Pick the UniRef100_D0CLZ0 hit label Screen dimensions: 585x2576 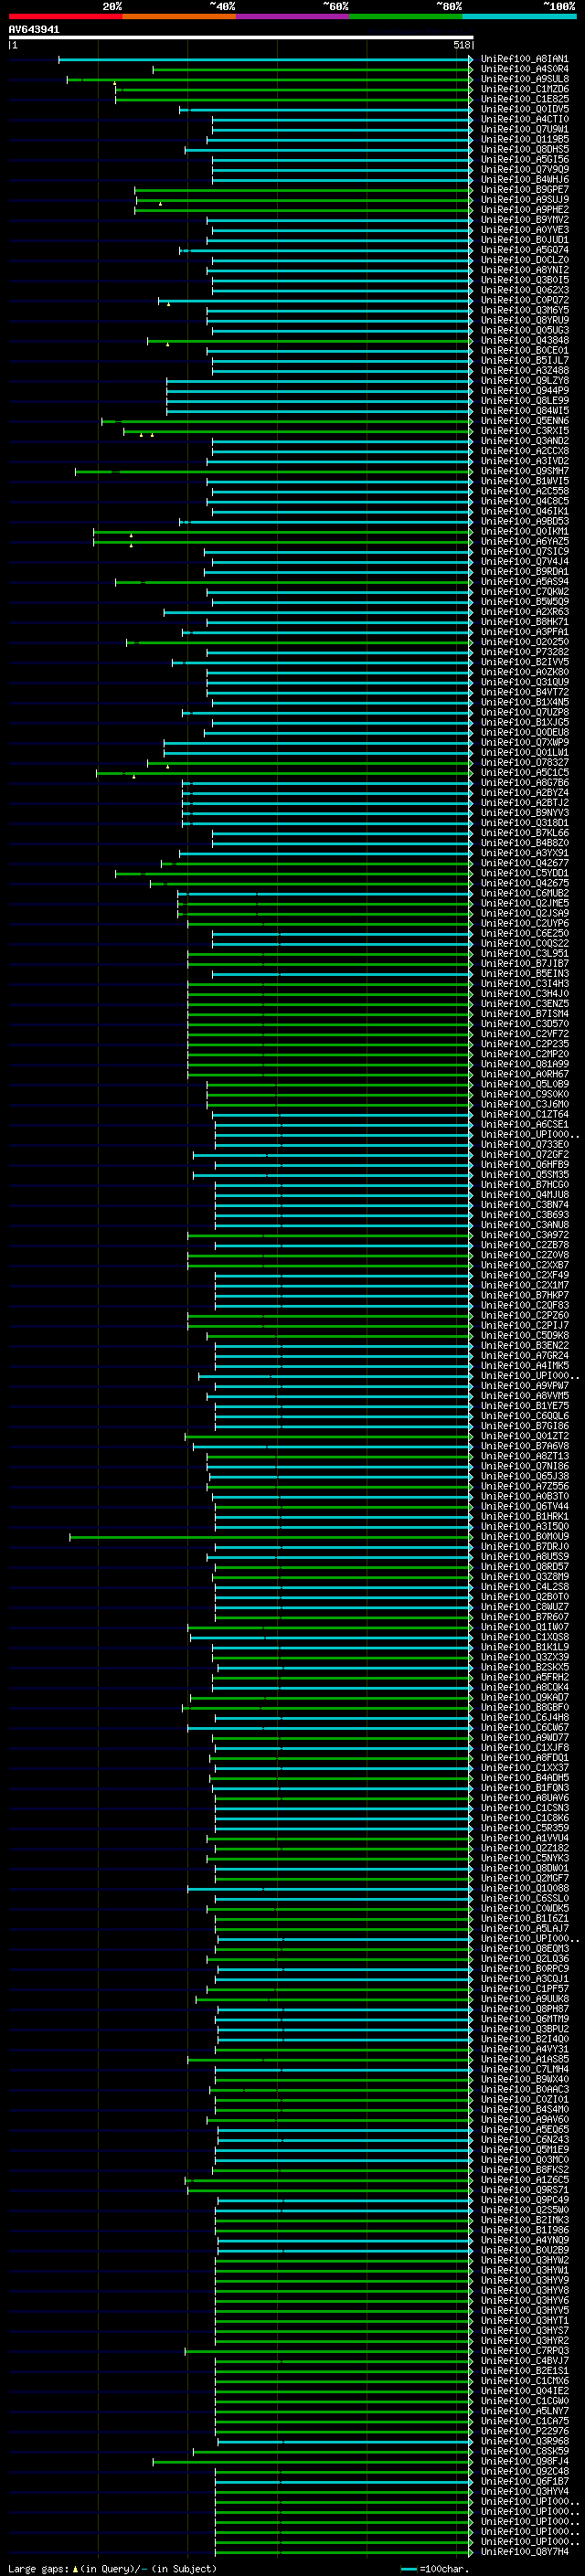[x=524, y=260]
